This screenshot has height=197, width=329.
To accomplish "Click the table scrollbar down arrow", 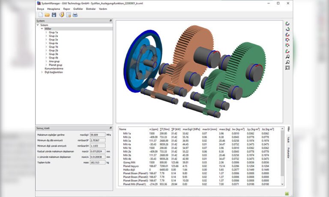I will [282, 184].
